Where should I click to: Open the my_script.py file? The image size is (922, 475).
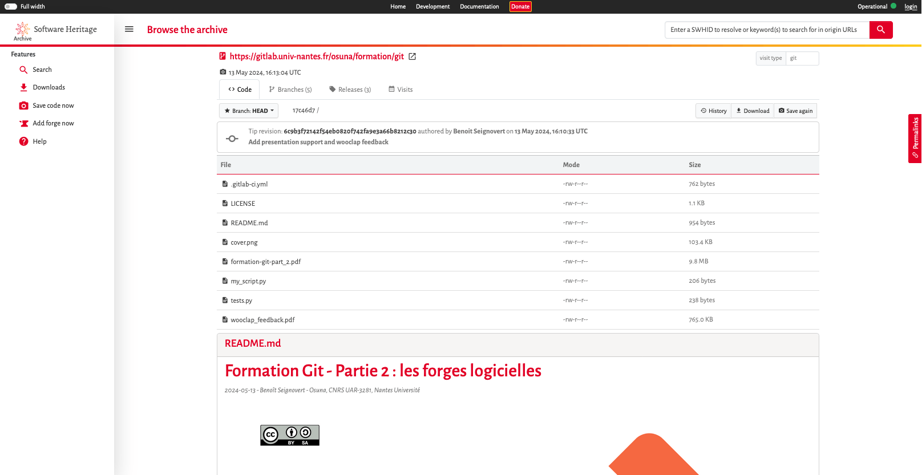(248, 281)
